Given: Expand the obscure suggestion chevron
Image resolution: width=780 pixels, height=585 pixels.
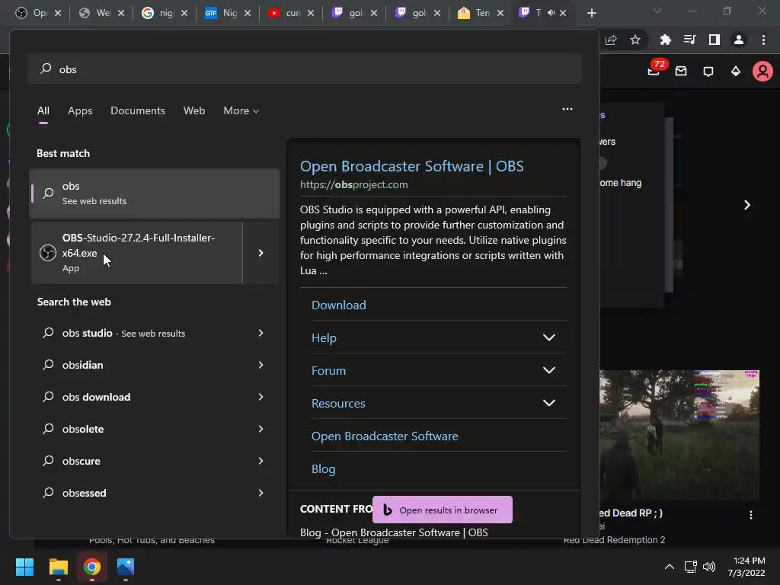Looking at the screenshot, I should click(x=261, y=461).
